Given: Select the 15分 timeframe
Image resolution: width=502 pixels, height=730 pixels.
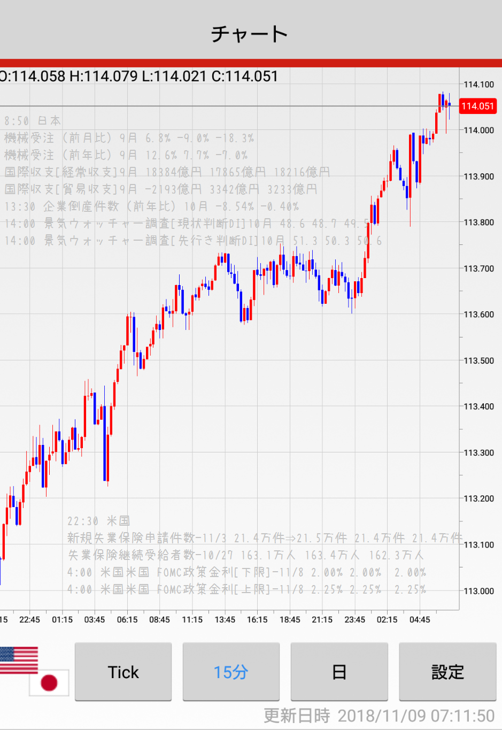Looking at the screenshot, I should click(x=231, y=672).
